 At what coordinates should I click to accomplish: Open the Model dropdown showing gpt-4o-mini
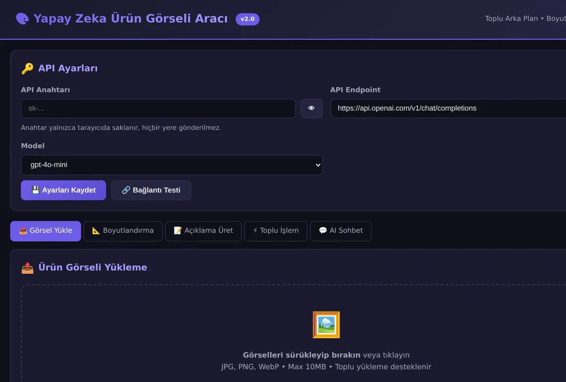[x=172, y=165]
